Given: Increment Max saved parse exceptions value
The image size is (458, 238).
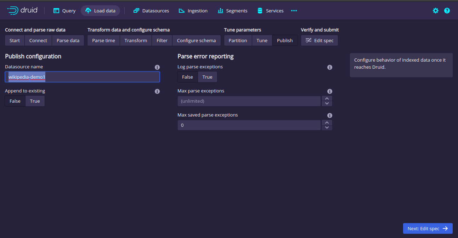Looking at the screenshot, I should pos(327,123).
